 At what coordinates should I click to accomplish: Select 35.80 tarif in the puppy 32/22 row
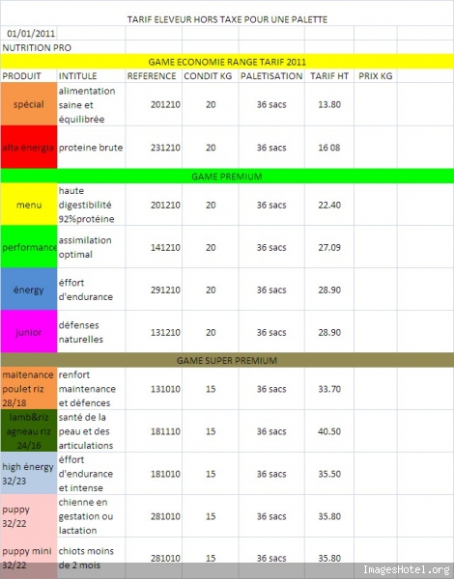(329, 516)
